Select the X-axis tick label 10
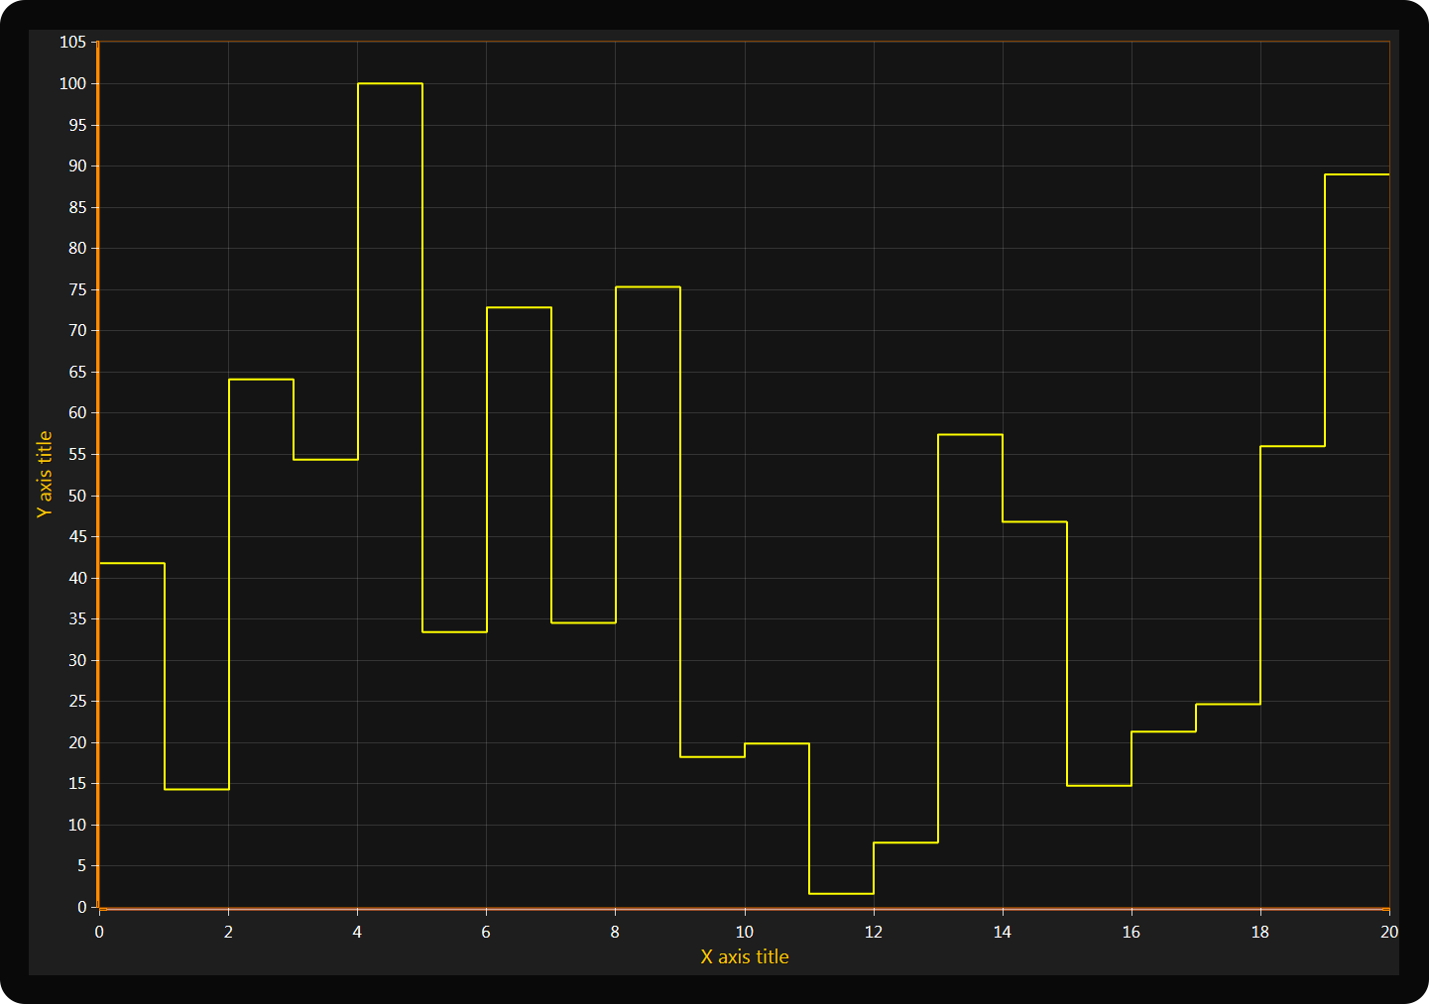 click(x=744, y=932)
